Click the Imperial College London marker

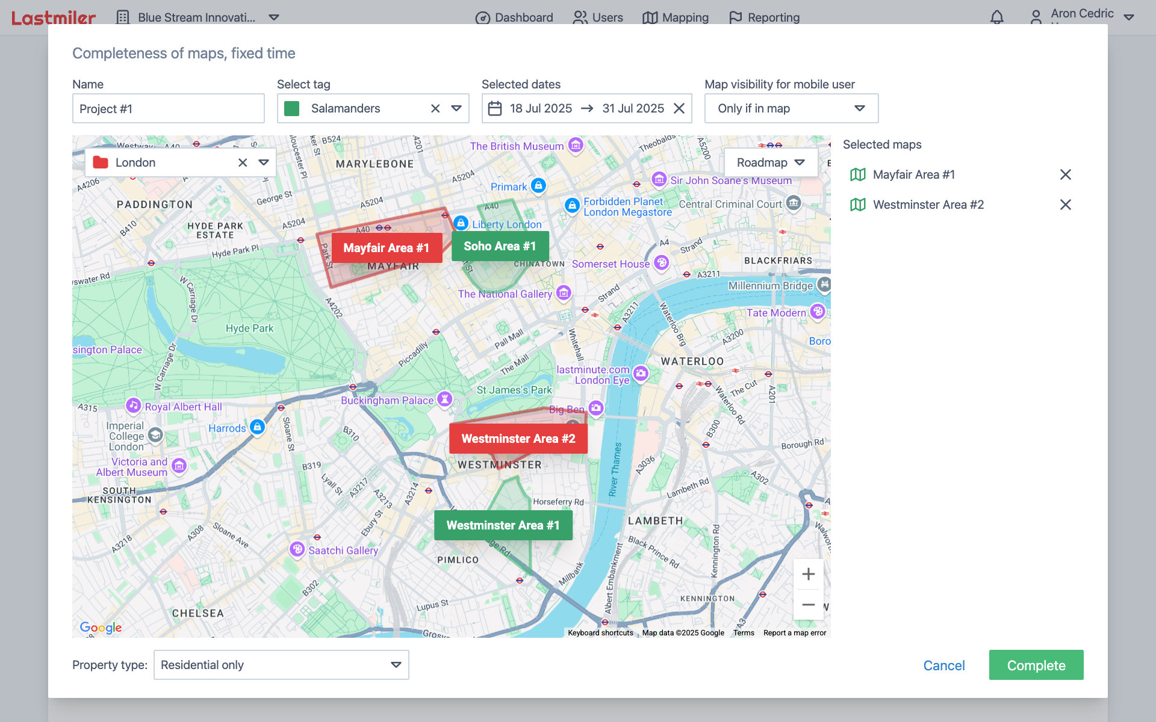[x=155, y=434]
